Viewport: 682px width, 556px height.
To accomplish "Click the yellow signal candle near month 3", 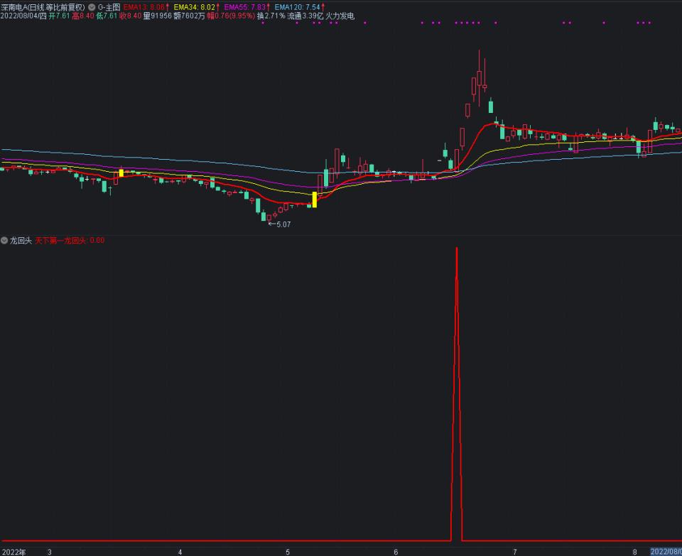I will coord(121,173).
